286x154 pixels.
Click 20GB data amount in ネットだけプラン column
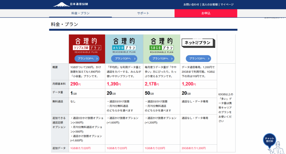point(186,93)
